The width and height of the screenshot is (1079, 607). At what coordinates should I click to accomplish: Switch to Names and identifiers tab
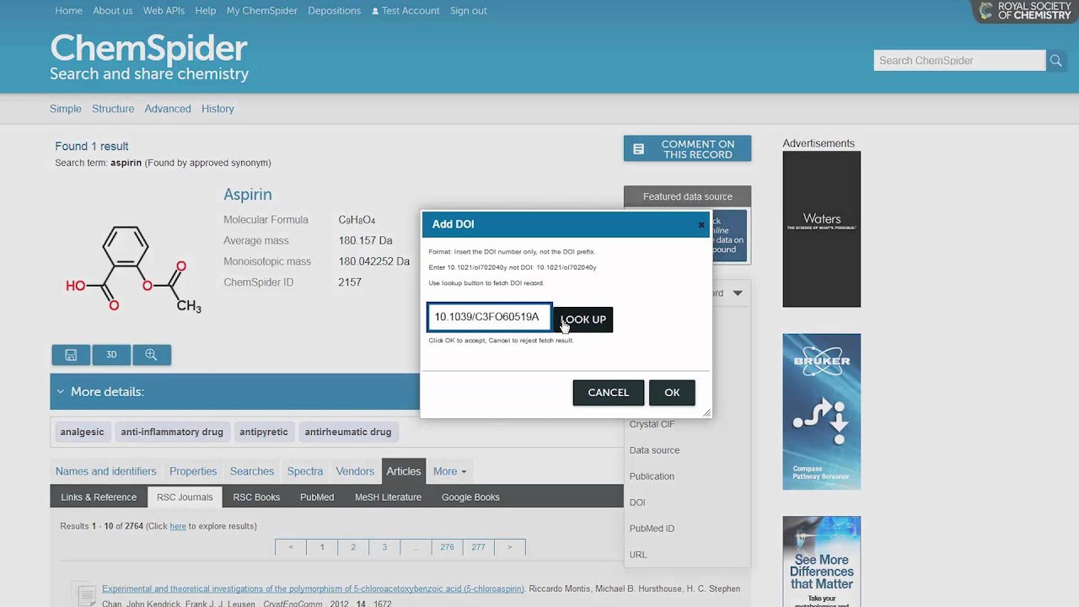click(105, 471)
